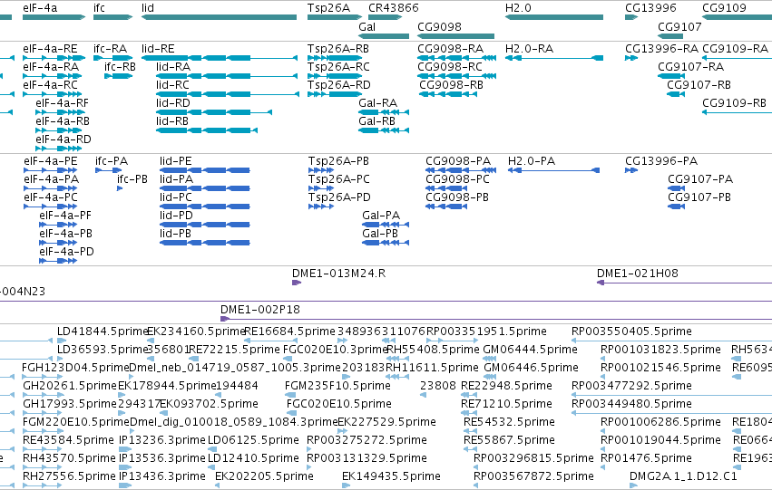Open EST RE22948.5prime
772x490 pixels.
coord(506,386)
